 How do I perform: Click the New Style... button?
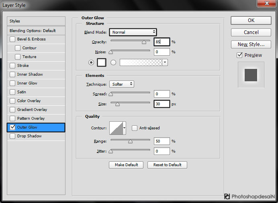tap(251, 44)
